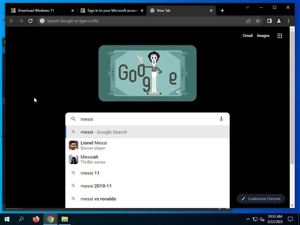This screenshot has height=225, width=300.
Task: Open the Google apps grid
Action: pyautogui.click(x=280, y=35)
